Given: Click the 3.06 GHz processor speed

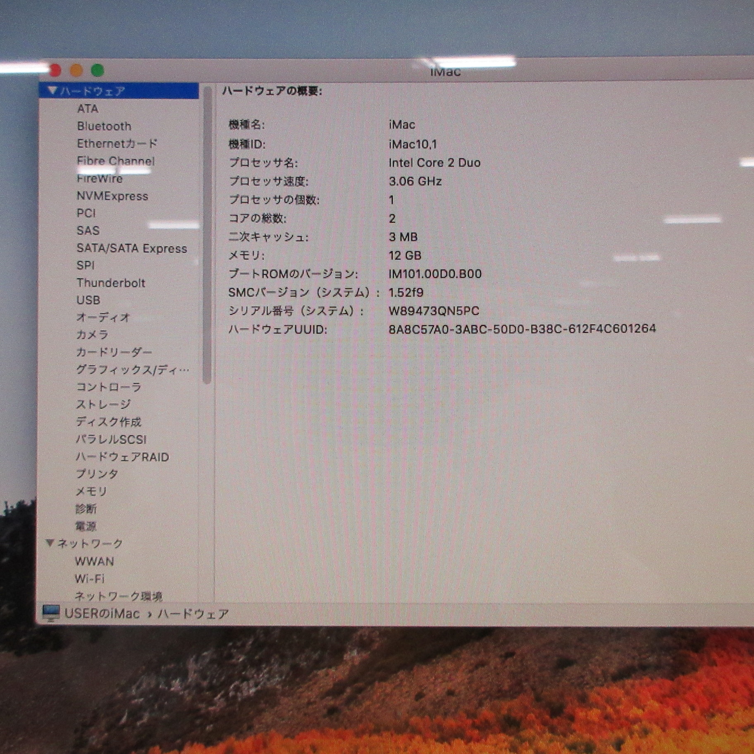Looking at the screenshot, I should [415, 181].
